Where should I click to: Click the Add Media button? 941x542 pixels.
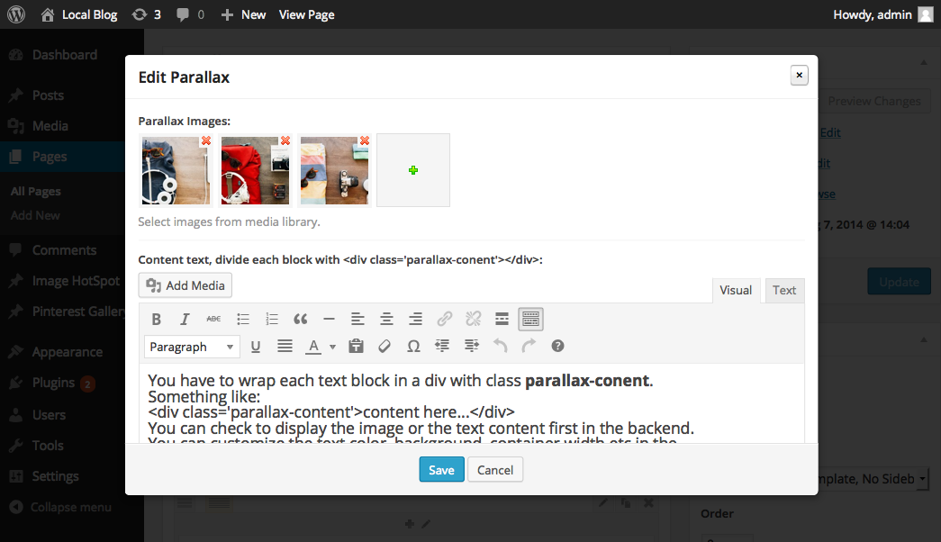point(185,285)
